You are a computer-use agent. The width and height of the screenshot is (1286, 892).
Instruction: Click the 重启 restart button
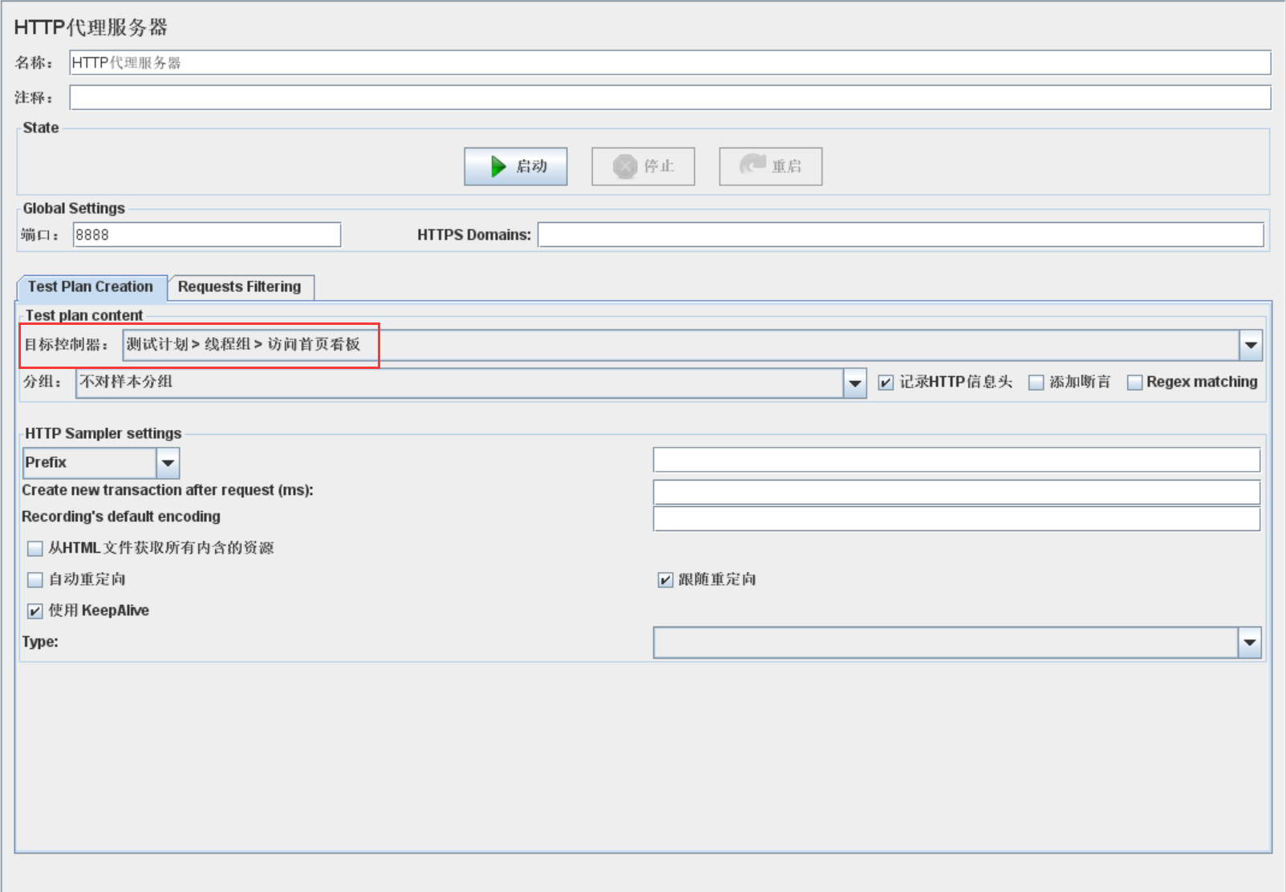coord(770,166)
